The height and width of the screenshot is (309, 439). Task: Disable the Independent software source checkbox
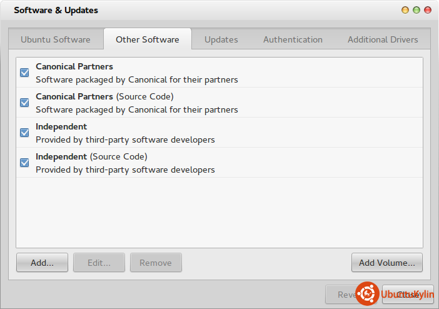click(24, 133)
